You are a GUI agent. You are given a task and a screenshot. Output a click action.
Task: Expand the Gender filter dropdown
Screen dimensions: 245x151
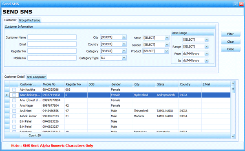pyautogui.click(x=167, y=45)
